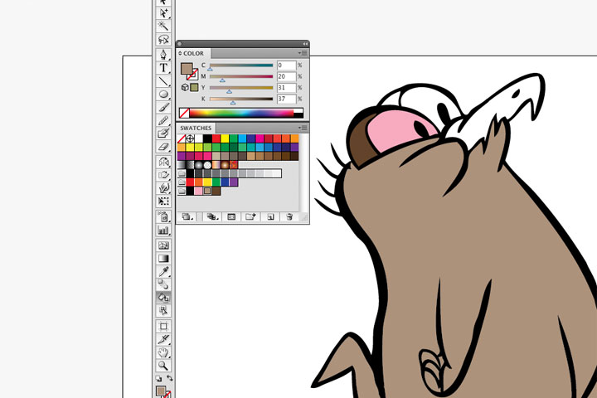Viewport: 597px width, 398px height.
Task: Open the Swatches panel options menu
Action: click(x=303, y=128)
